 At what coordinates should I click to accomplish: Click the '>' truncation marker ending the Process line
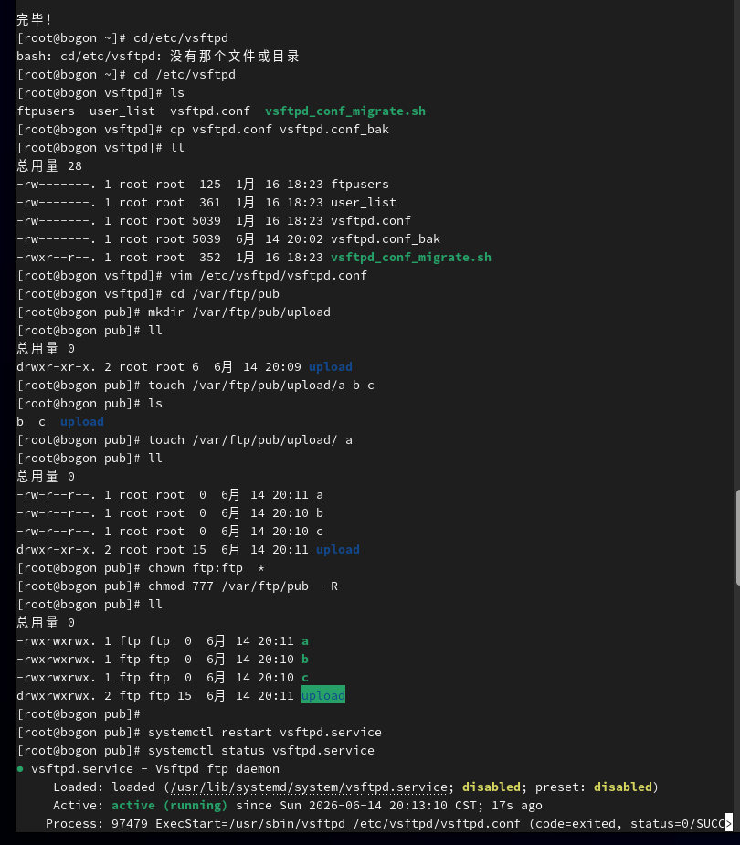click(729, 823)
